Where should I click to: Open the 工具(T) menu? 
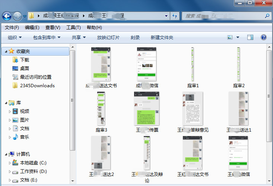point(73,28)
